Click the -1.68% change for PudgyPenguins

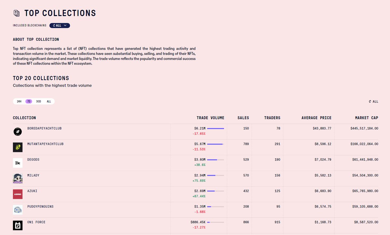(200, 212)
